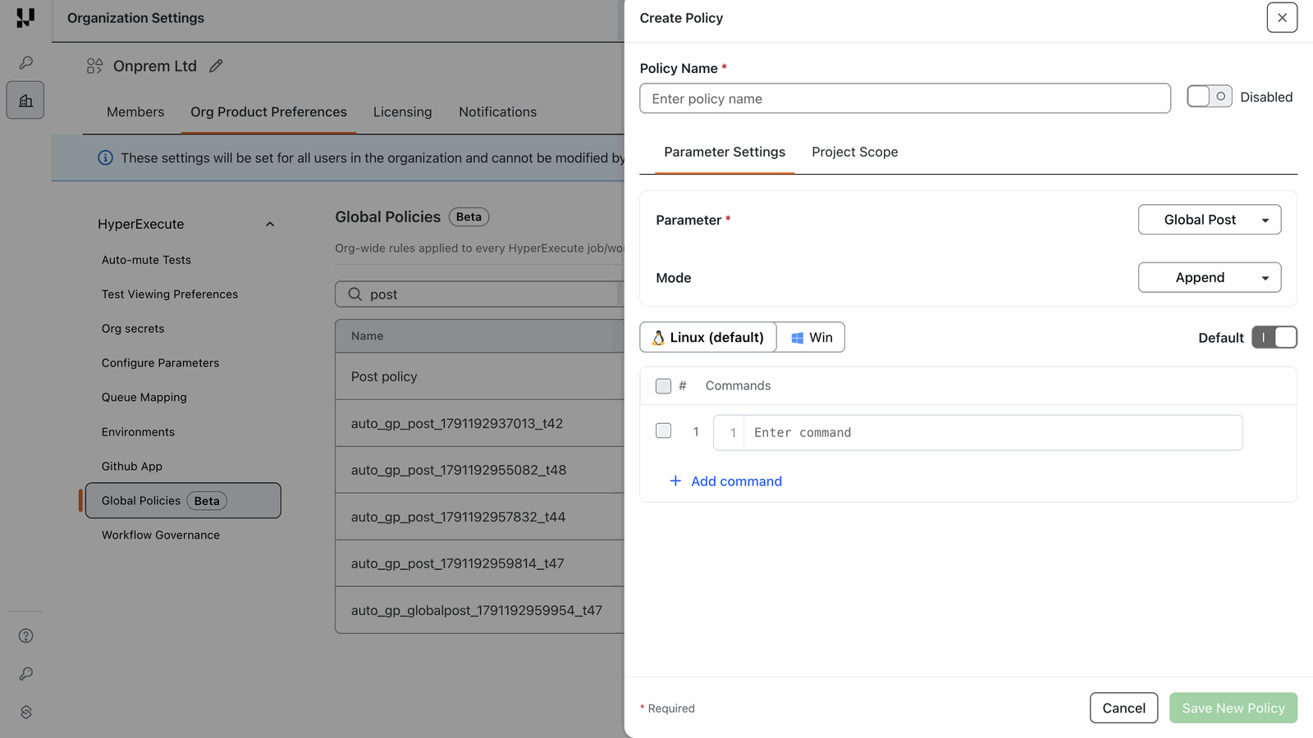Click the plus icon for Add command

(675, 481)
